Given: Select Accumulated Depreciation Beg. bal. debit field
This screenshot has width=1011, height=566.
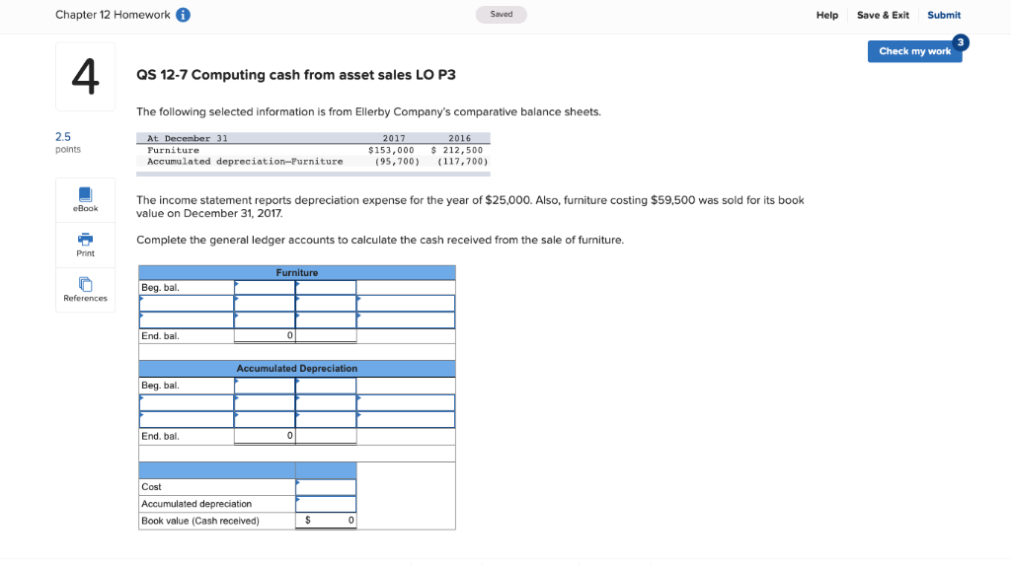Looking at the screenshot, I should (265, 386).
